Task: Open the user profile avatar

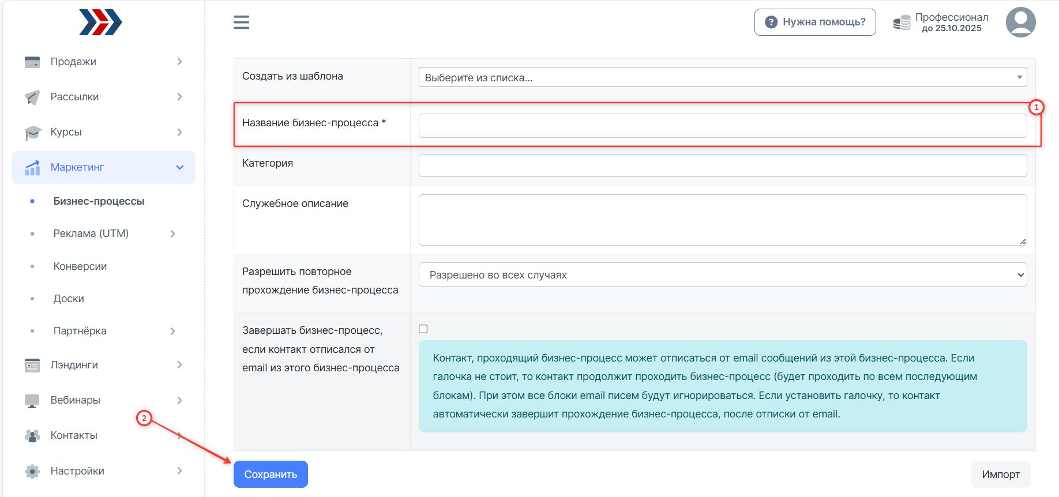Action: (1020, 22)
